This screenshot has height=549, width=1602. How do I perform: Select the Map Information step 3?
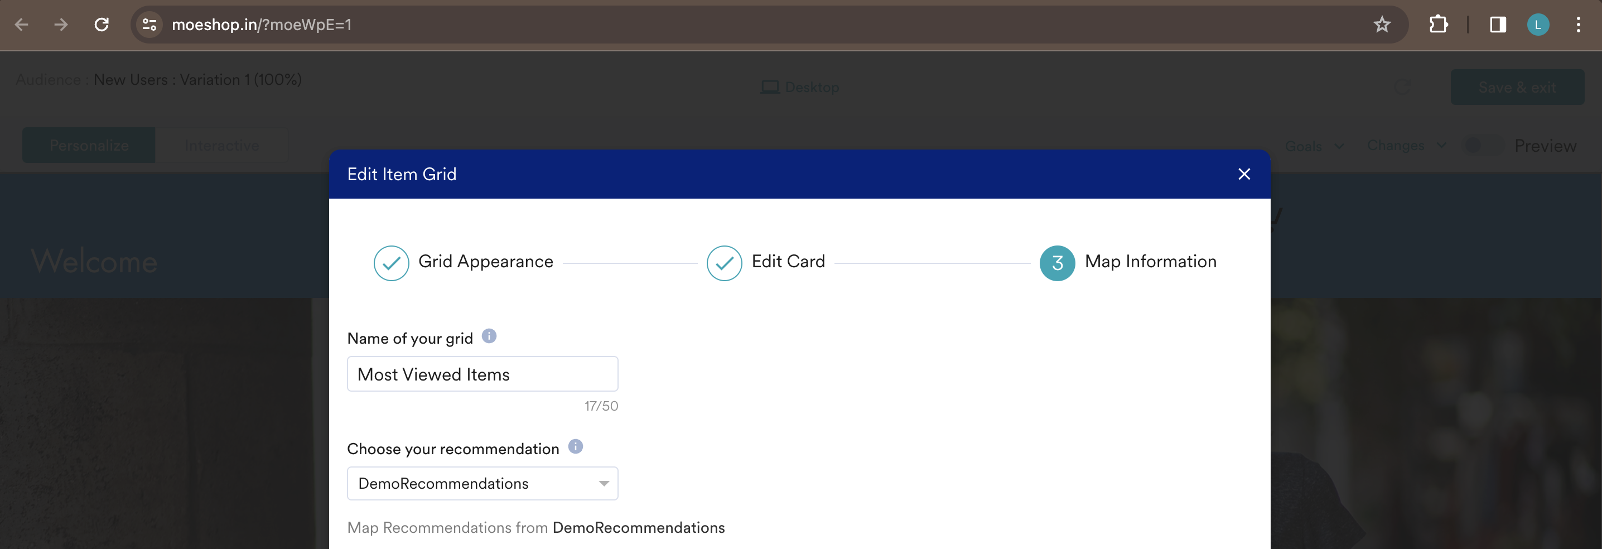pyautogui.click(x=1128, y=262)
